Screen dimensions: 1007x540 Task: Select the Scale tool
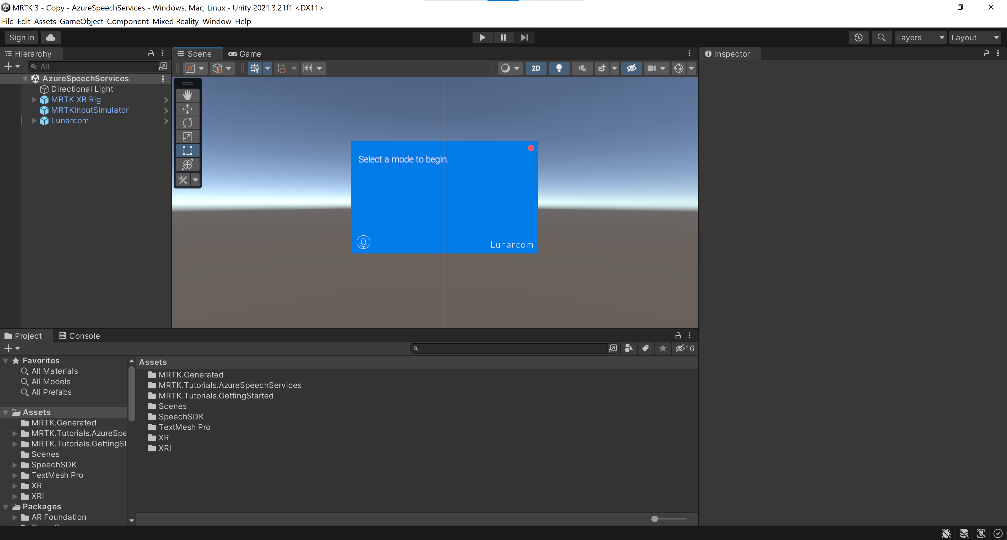[188, 137]
